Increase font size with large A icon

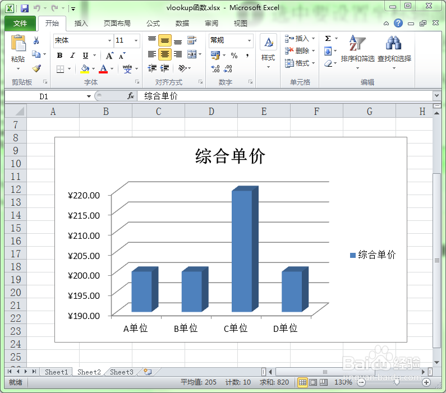110,56
